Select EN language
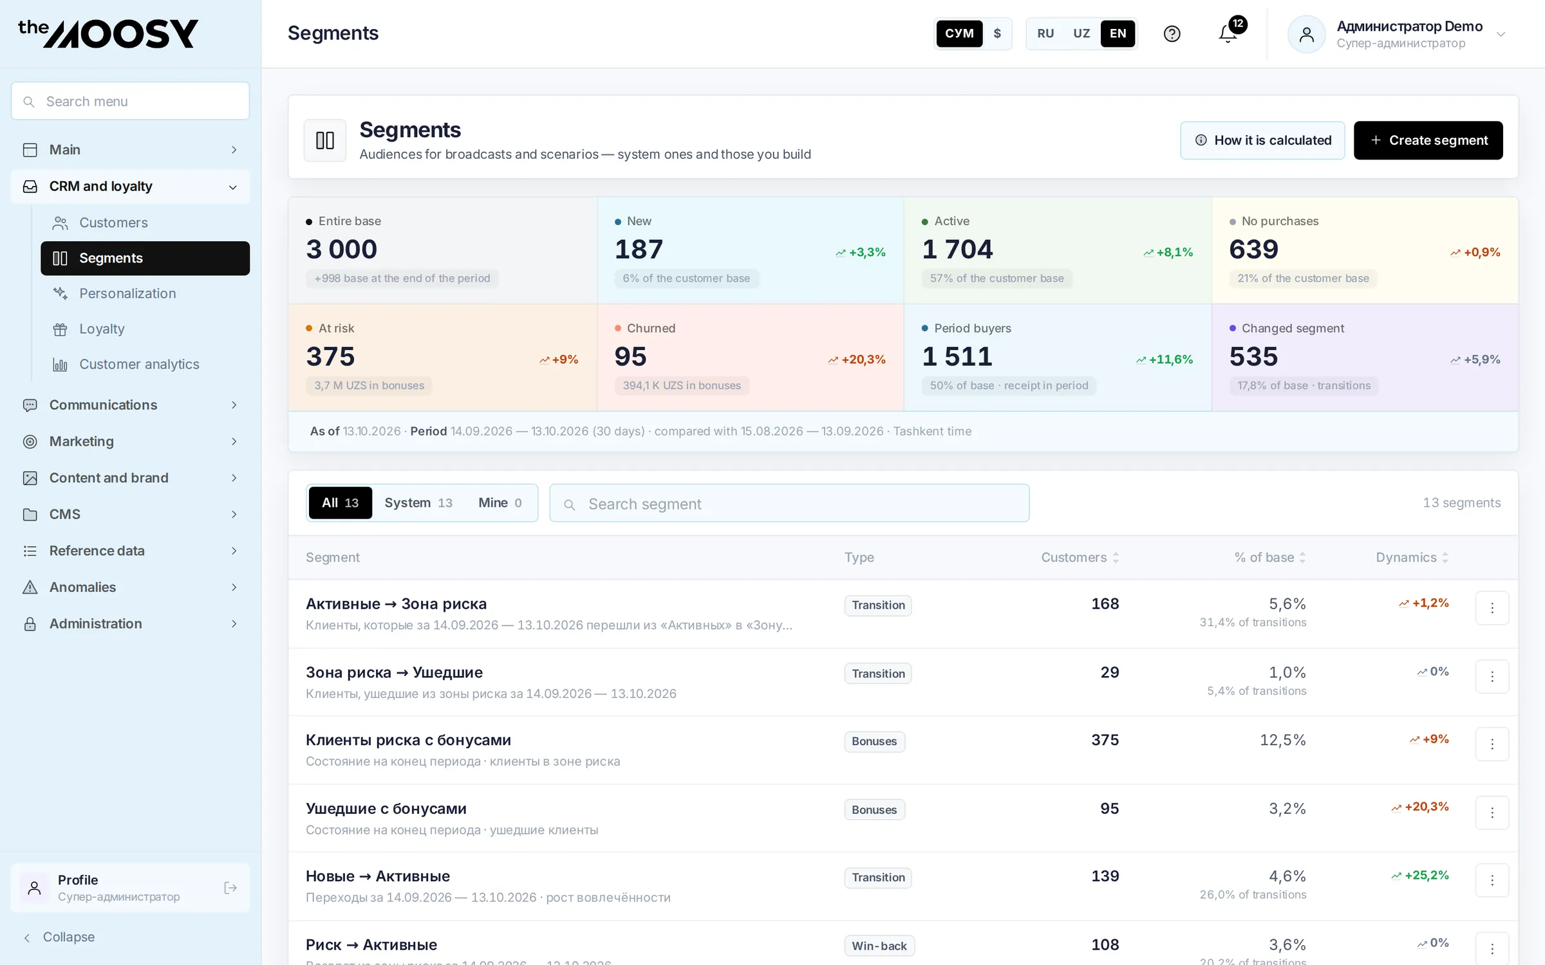 [x=1118, y=33]
